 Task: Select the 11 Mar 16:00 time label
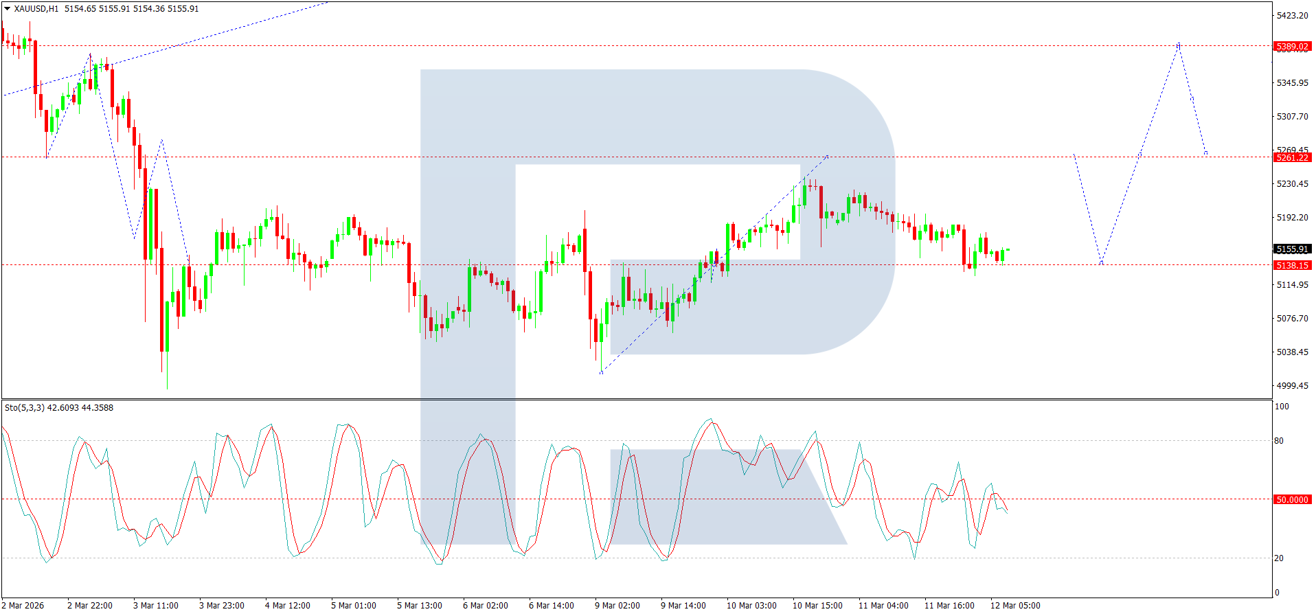coord(949,606)
